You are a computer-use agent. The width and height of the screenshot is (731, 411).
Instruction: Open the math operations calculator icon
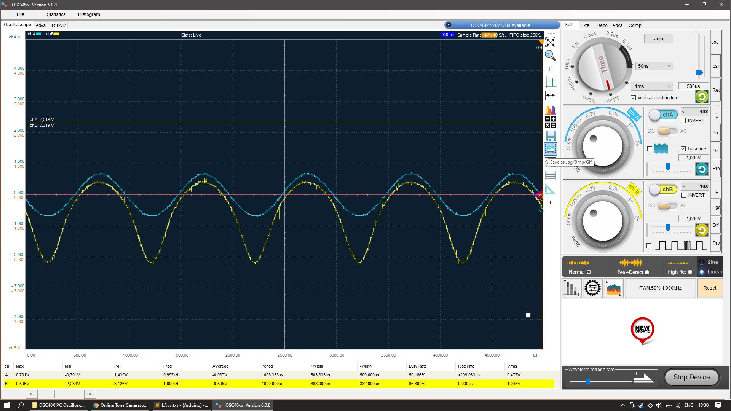[x=551, y=123]
